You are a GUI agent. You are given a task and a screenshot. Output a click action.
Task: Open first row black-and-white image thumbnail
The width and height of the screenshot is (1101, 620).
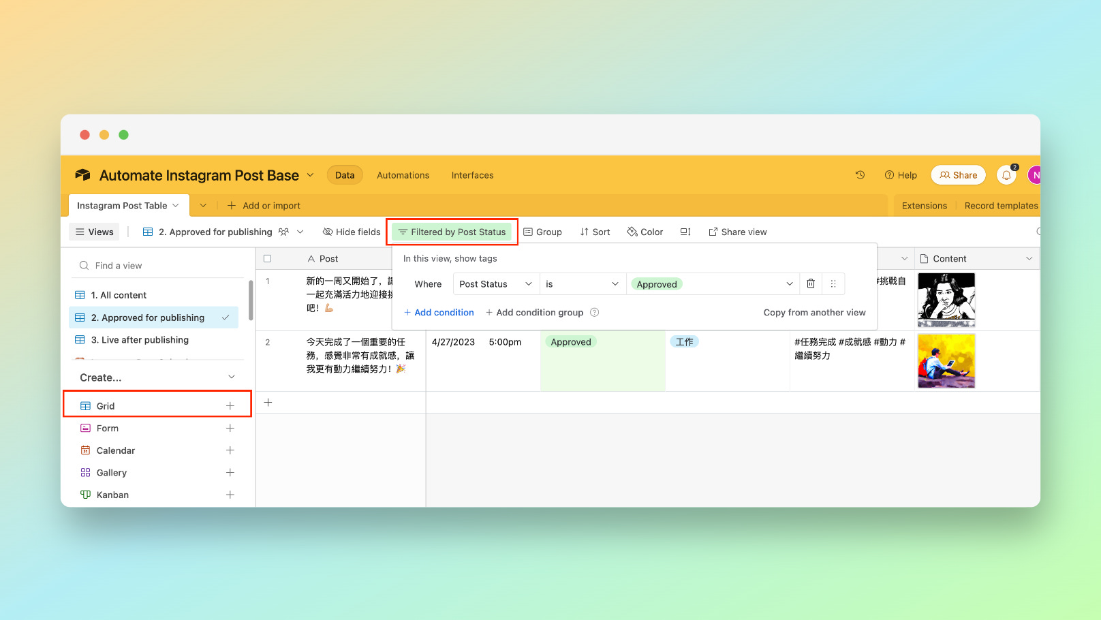click(x=946, y=300)
